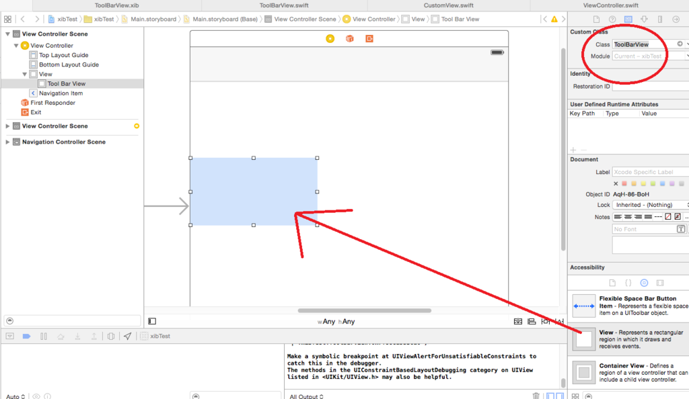Show the Media library filmstrip icon

click(x=660, y=283)
